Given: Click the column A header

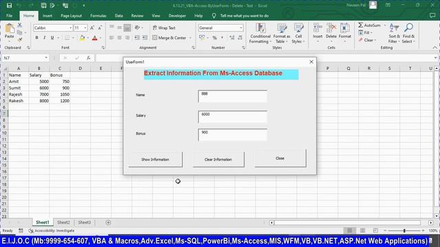Looking at the screenshot, I should pos(19,69).
